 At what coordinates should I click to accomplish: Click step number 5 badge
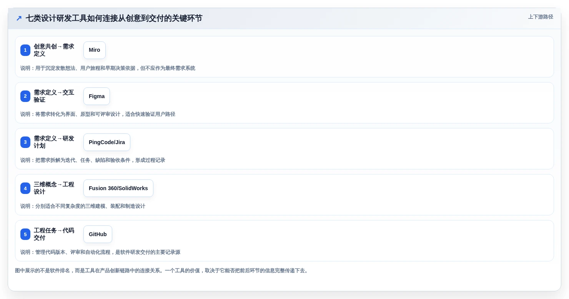tap(25, 234)
